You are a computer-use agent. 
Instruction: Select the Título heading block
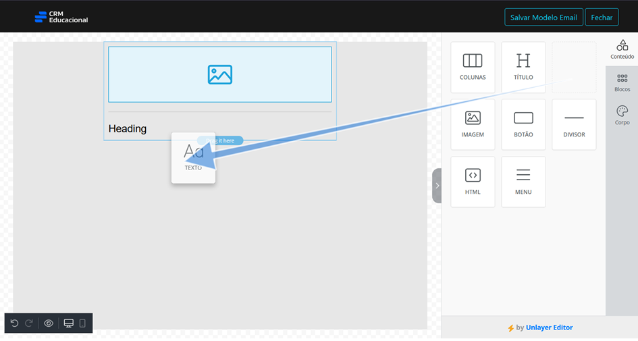tap(523, 68)
